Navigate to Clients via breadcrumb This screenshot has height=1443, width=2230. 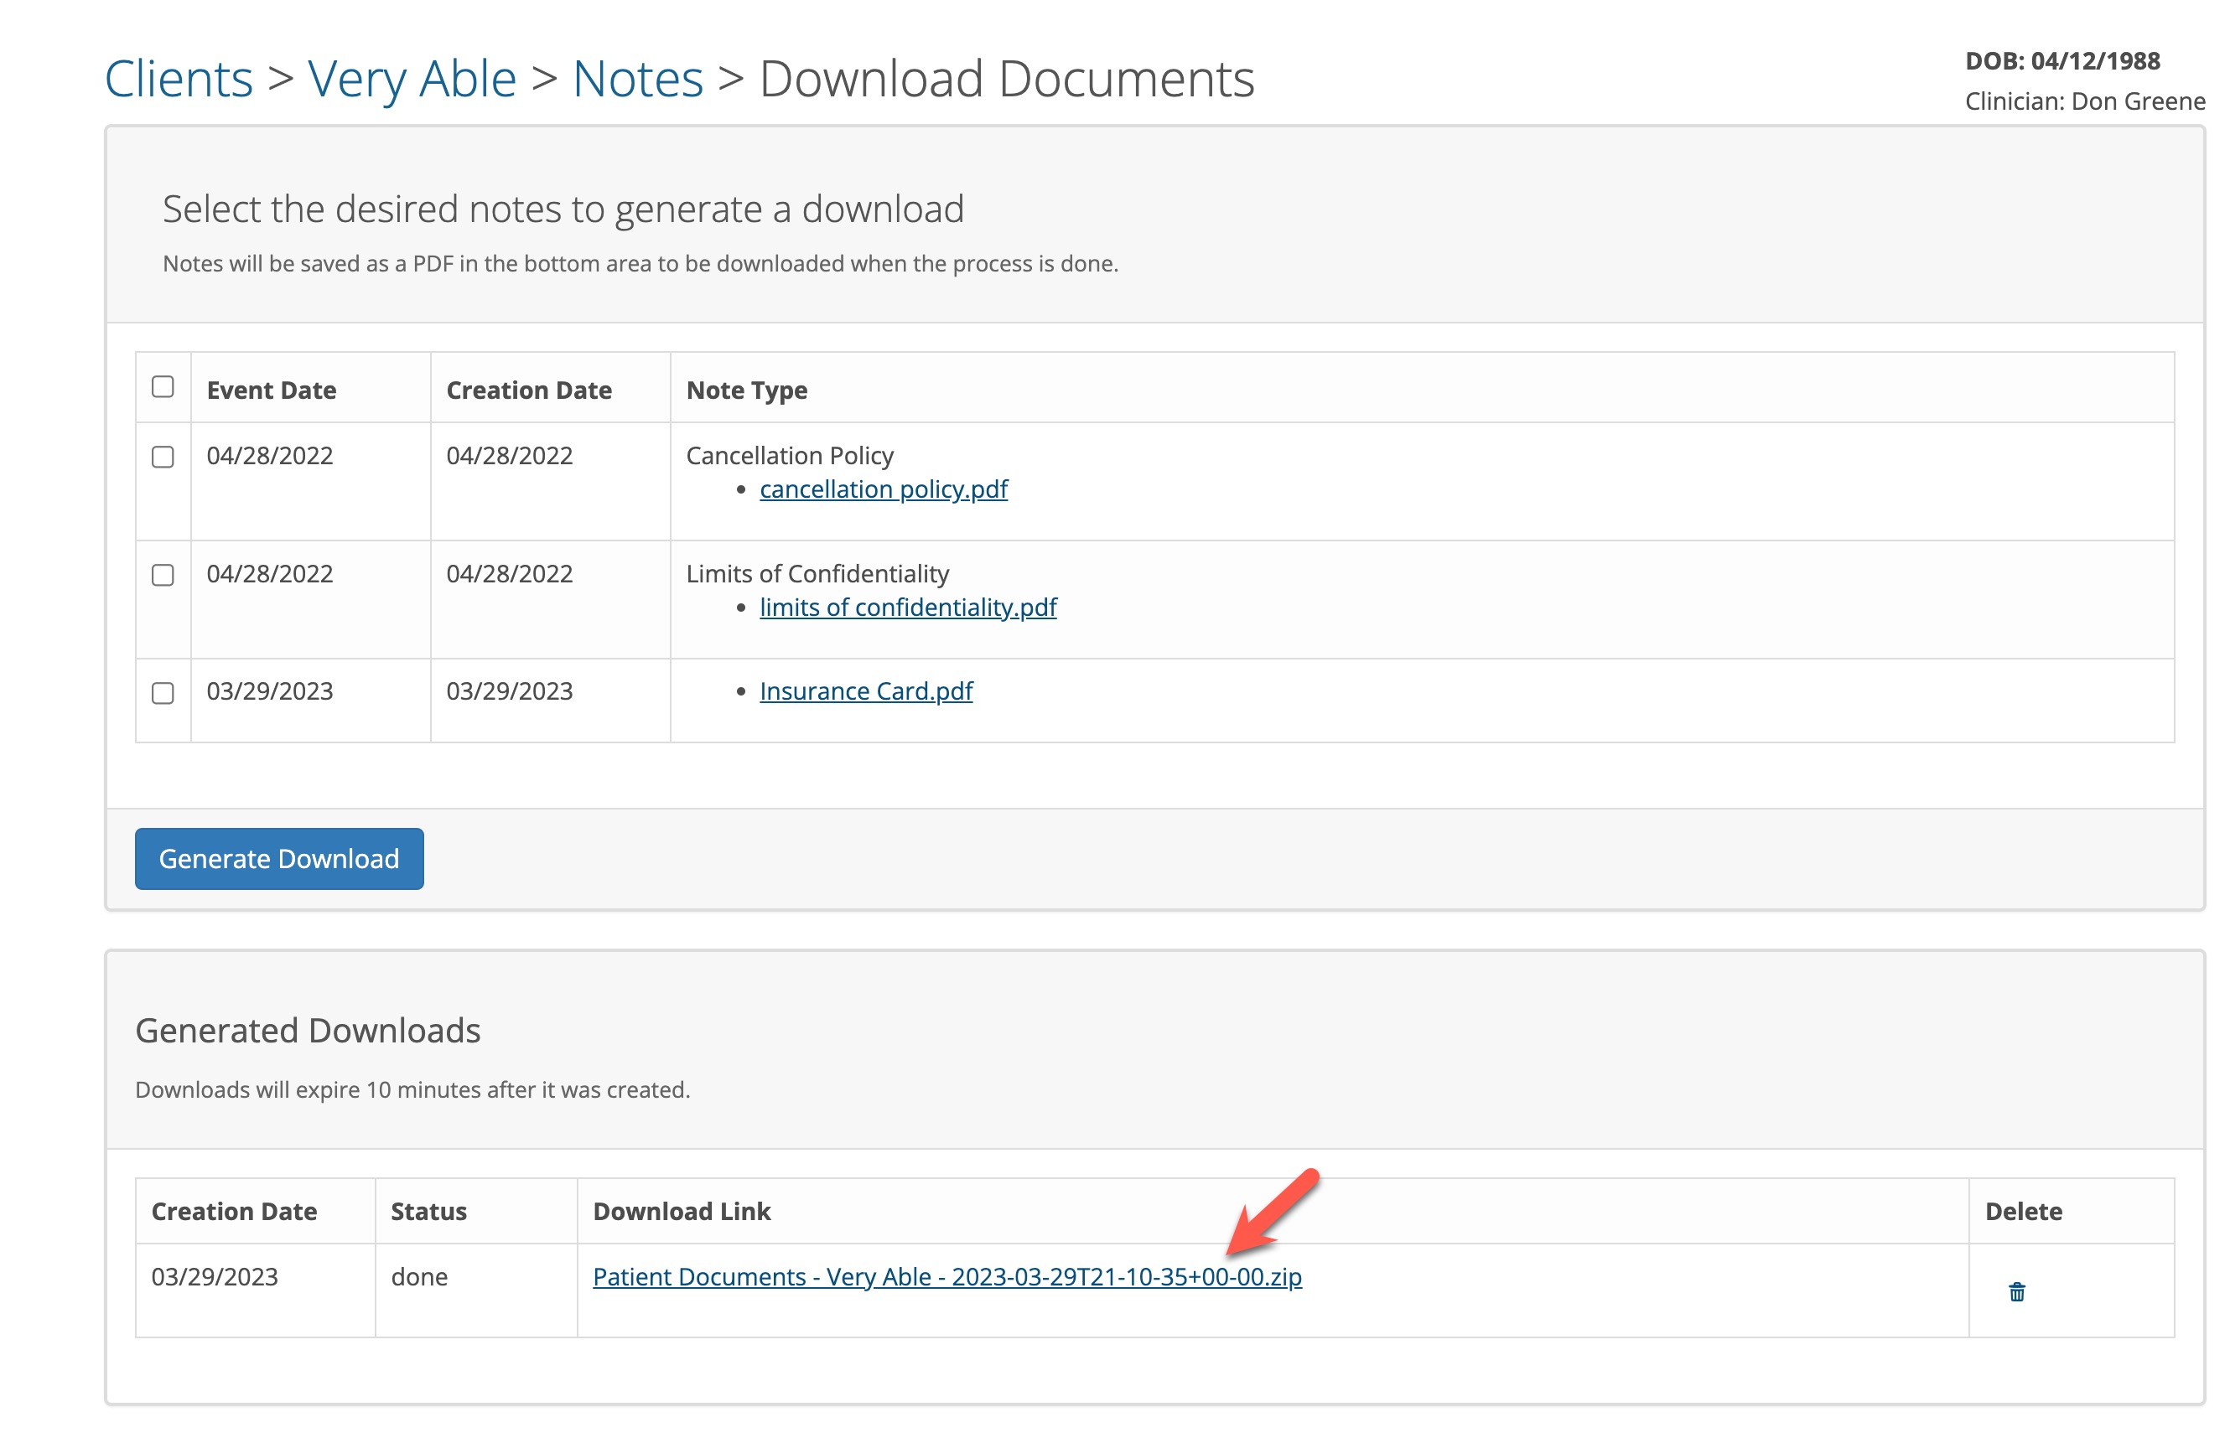pyautogui.click(x=178, y=79)
